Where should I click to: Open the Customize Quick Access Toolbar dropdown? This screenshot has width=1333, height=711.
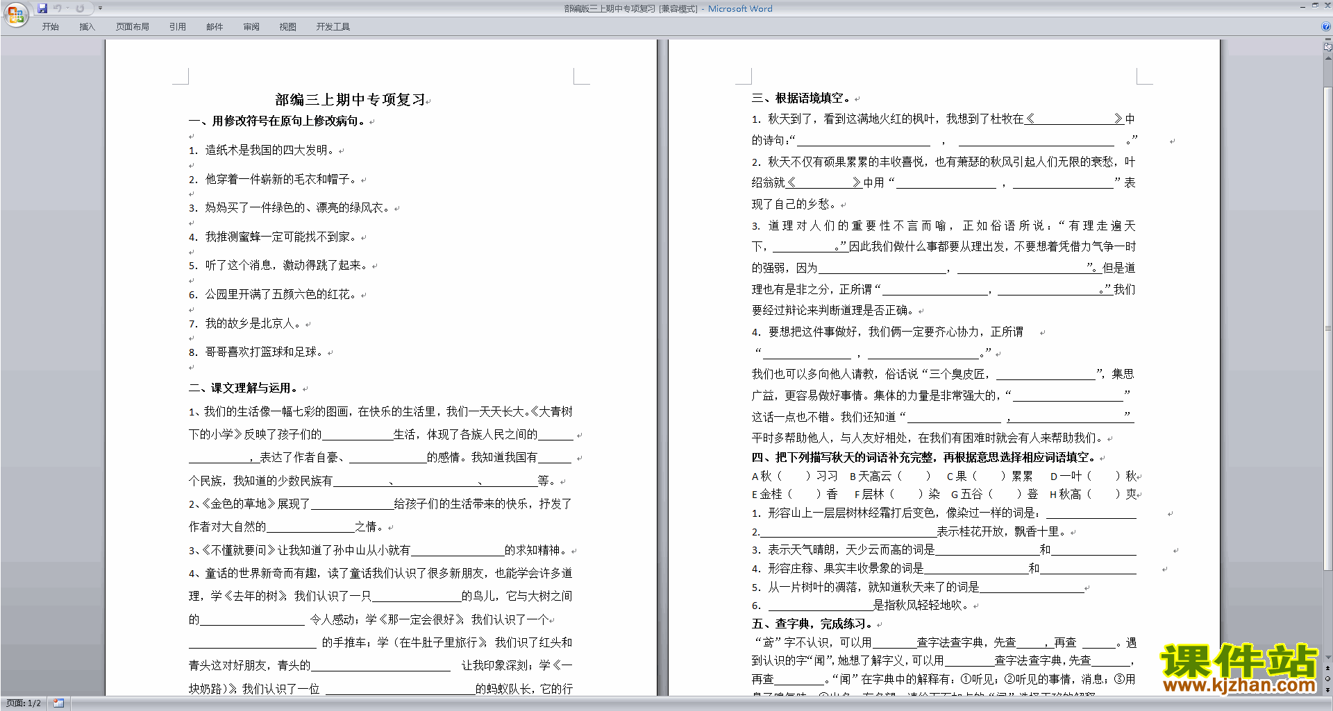(100, 8)
